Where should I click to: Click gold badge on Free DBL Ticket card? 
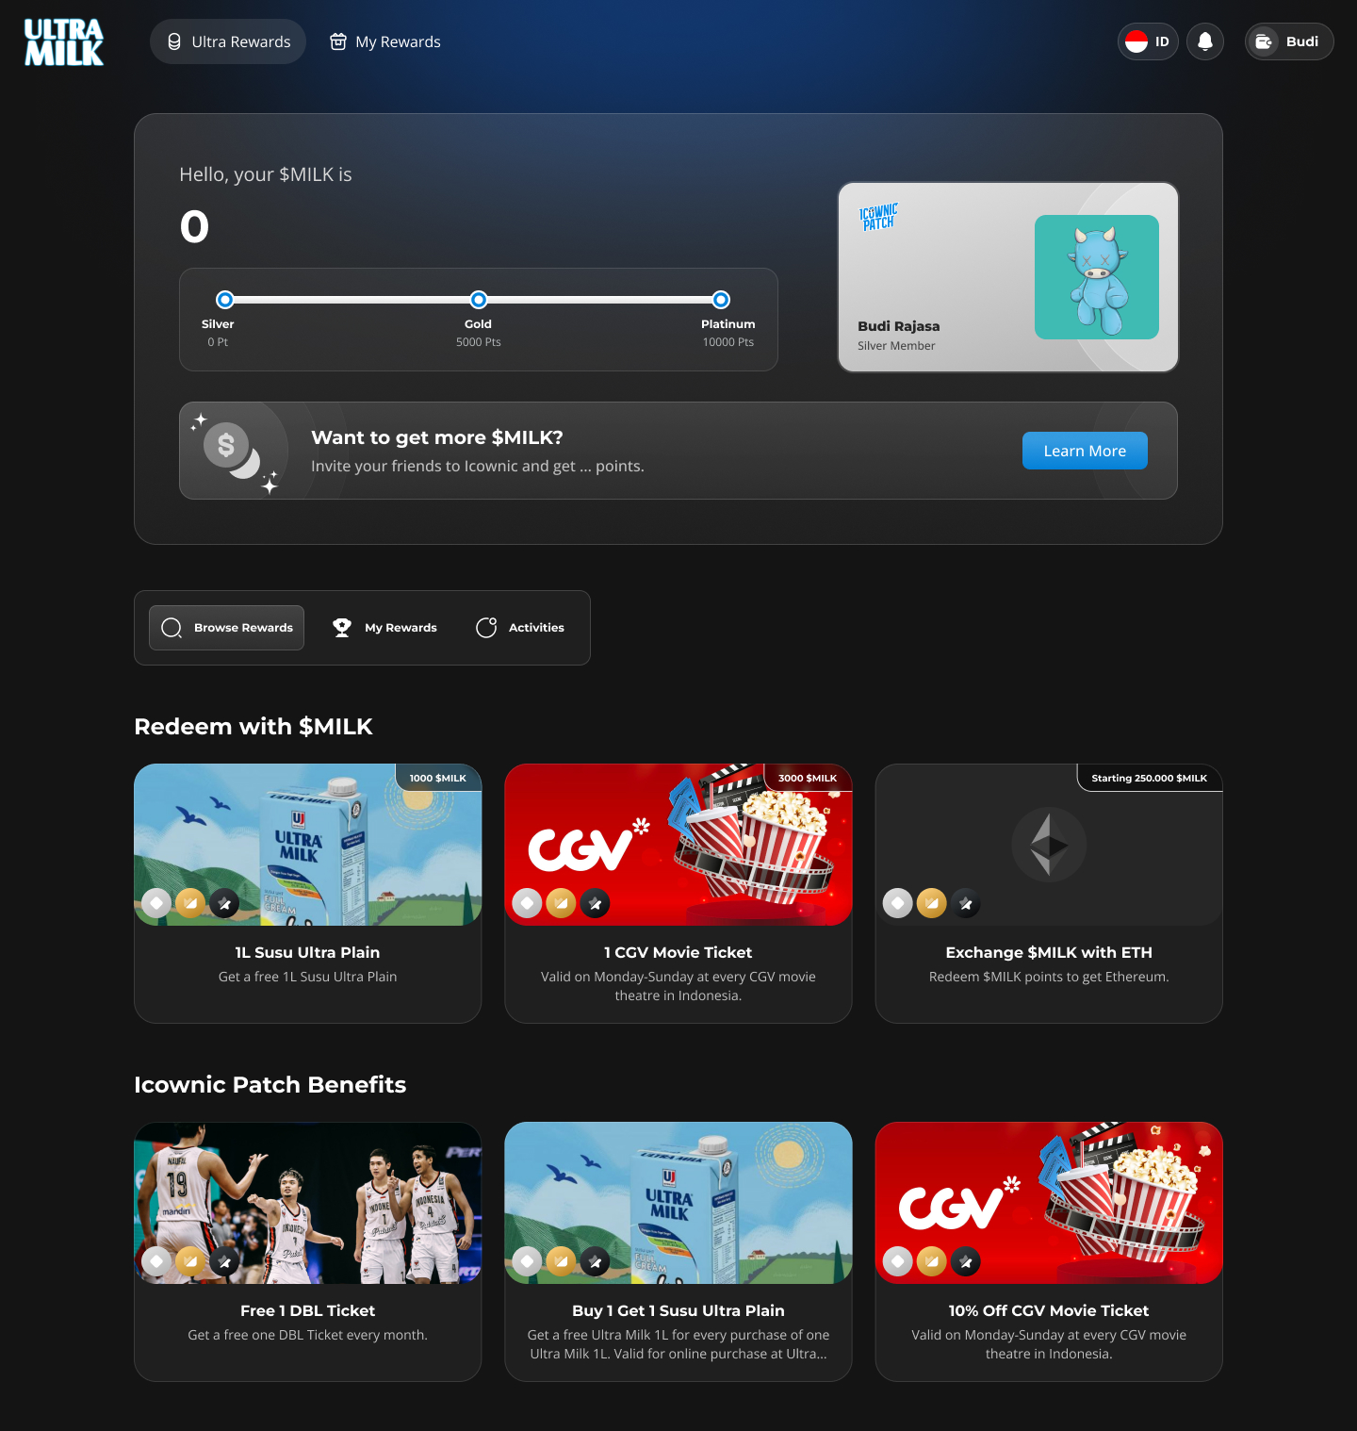(x=190, y=1261)
